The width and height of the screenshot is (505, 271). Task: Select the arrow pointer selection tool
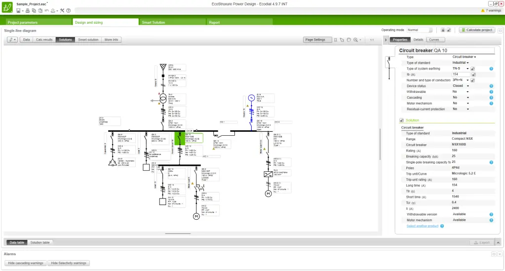(342, 40)
